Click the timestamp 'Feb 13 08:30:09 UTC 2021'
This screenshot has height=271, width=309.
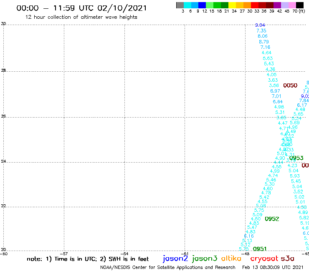pos(273,267)
